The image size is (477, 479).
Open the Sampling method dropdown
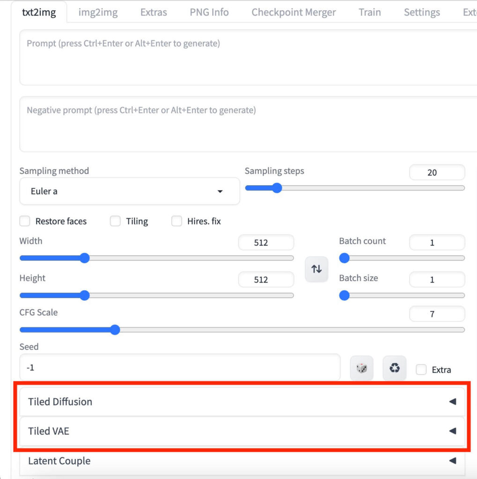pos(129,191)
